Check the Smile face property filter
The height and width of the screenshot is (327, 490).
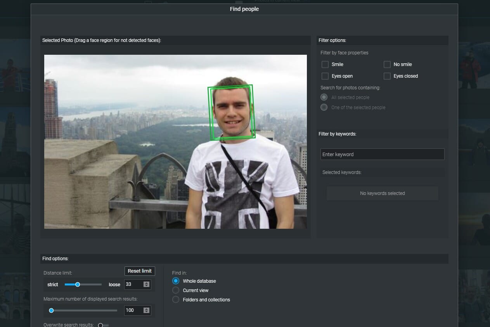coord(325,64)
